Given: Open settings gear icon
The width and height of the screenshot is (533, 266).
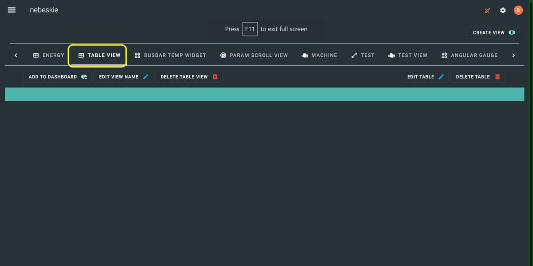Looking at the screenshot, I should coord(503,10).
